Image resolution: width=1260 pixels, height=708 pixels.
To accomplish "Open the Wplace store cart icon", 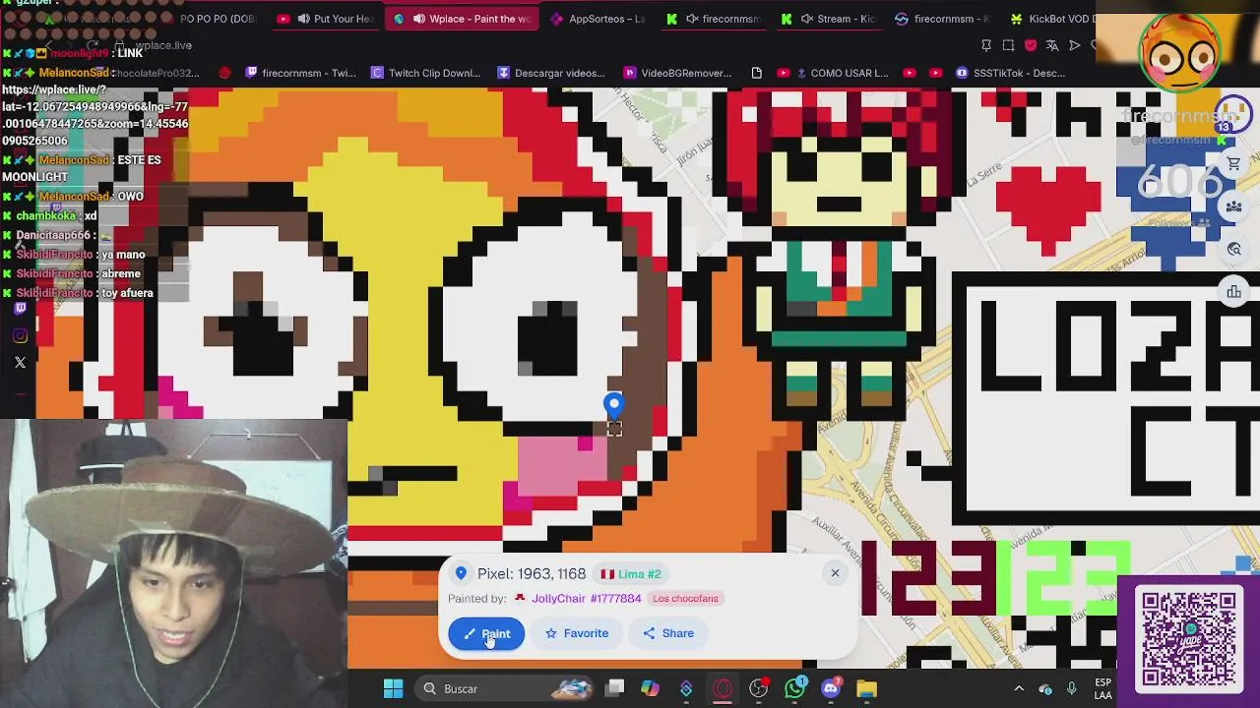I will [x=1233, y=164].
